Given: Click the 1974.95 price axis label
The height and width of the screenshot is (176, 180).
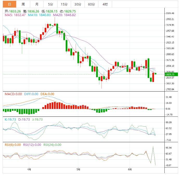Looking at the screenshot, I should [x=170, y=25].
